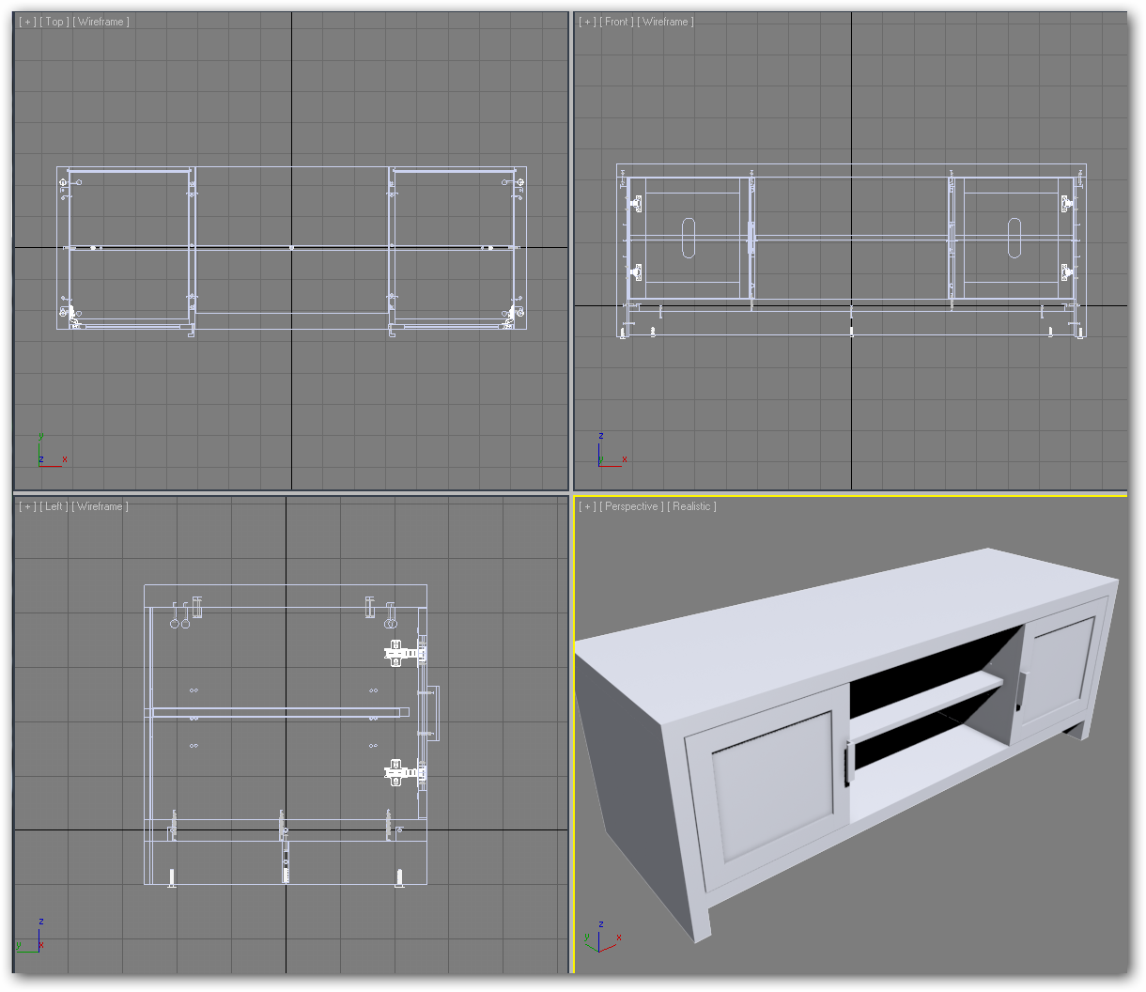This screenshot has height=992, width=1146.
Task: Click the Front viewport label
Action: click(x=616, y=21)
